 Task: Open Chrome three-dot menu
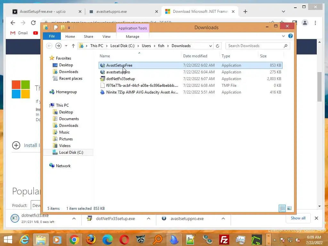point(315,23)
